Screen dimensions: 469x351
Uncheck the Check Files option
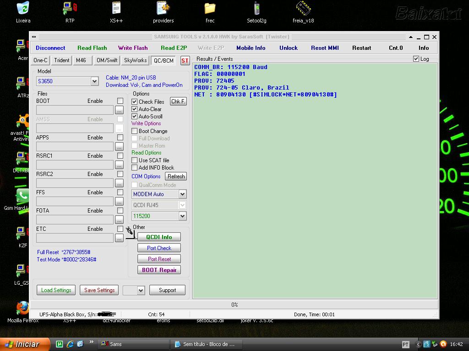click(135, 102)
